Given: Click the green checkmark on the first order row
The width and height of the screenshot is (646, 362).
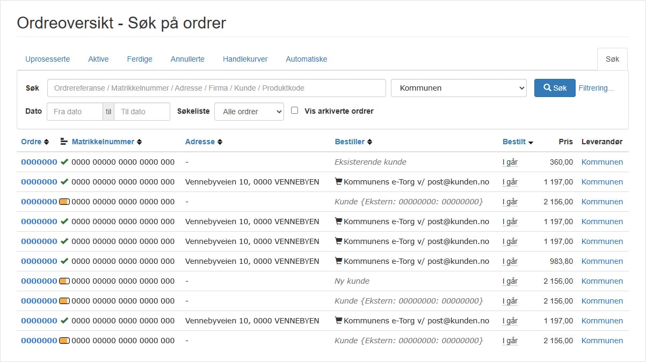Looking at the screenshot, I should 64,162.
